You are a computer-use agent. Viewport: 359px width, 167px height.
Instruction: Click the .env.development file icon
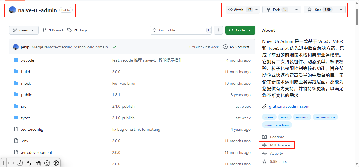(16, 152)
